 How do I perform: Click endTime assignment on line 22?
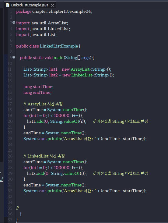coord(54,133)
